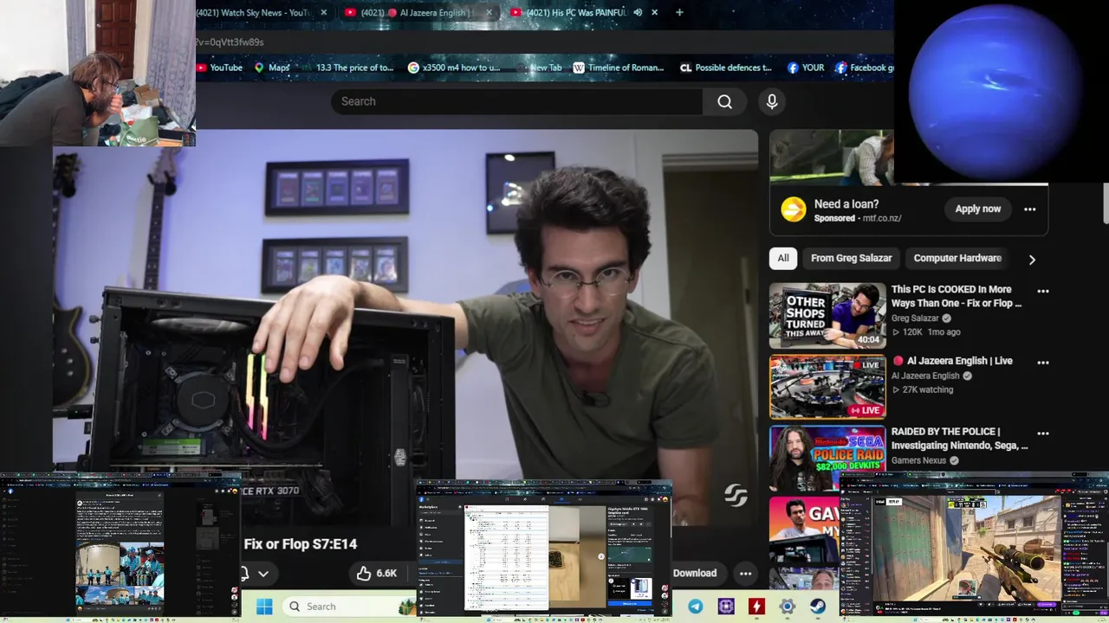Open a new browser tab with plus
The height and width of the screenshot is (623, 1109).
point(679,12)
